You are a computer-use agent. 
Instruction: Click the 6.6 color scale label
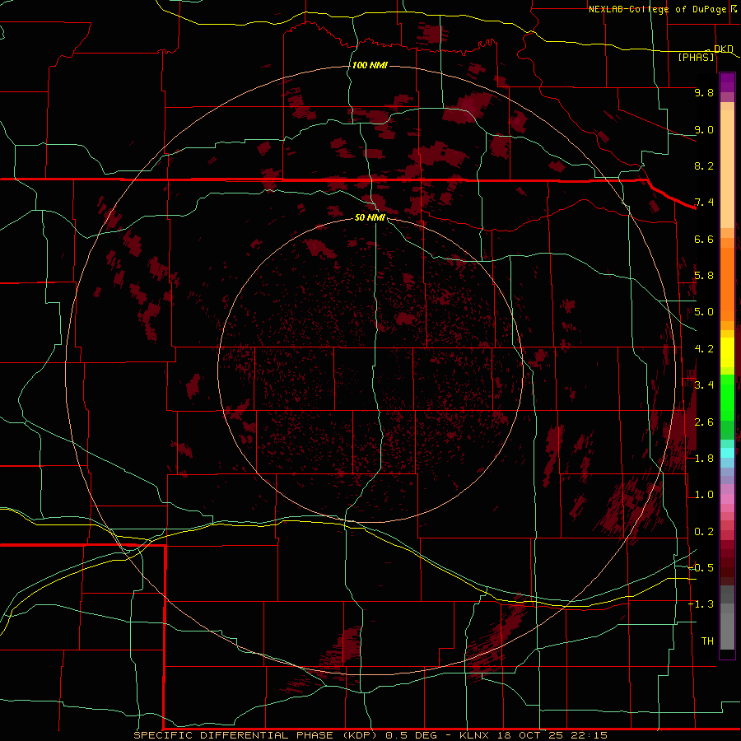coord(704,239)
